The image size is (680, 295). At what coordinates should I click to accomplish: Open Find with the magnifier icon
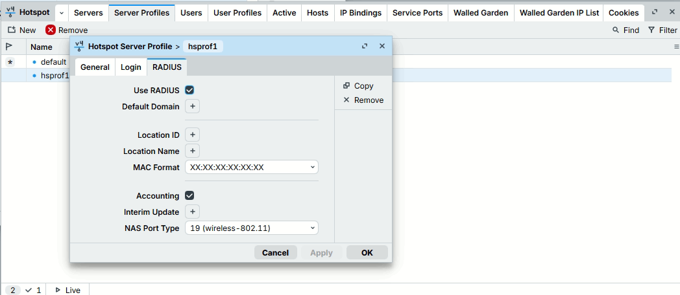tap(615, 30)
